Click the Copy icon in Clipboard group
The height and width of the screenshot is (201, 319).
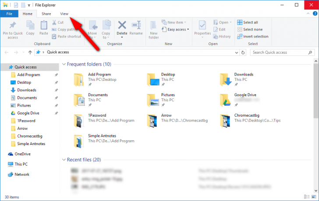pyautogui.click(x=30, y=25)
